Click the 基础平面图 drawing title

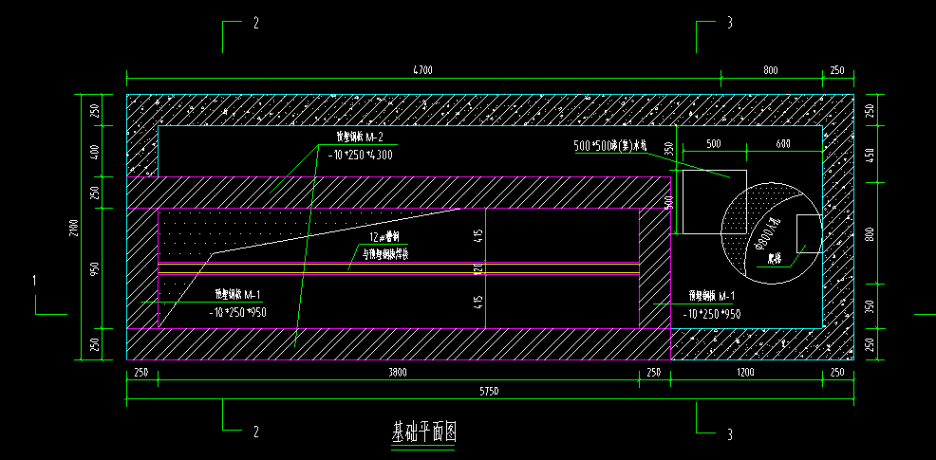click(x=423, y=432)
